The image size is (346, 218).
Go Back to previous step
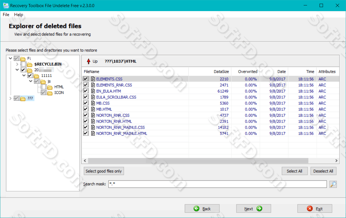[202, 209]
